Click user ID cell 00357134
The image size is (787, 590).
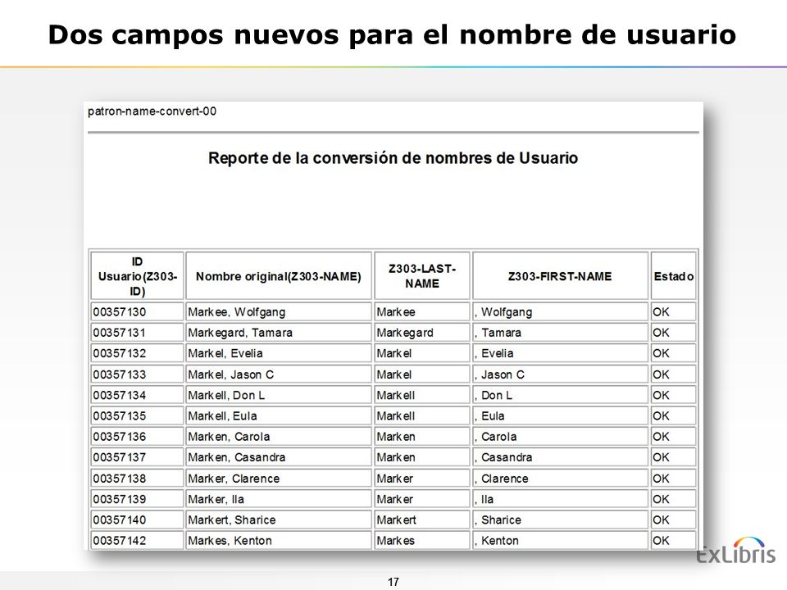(138, 395)
